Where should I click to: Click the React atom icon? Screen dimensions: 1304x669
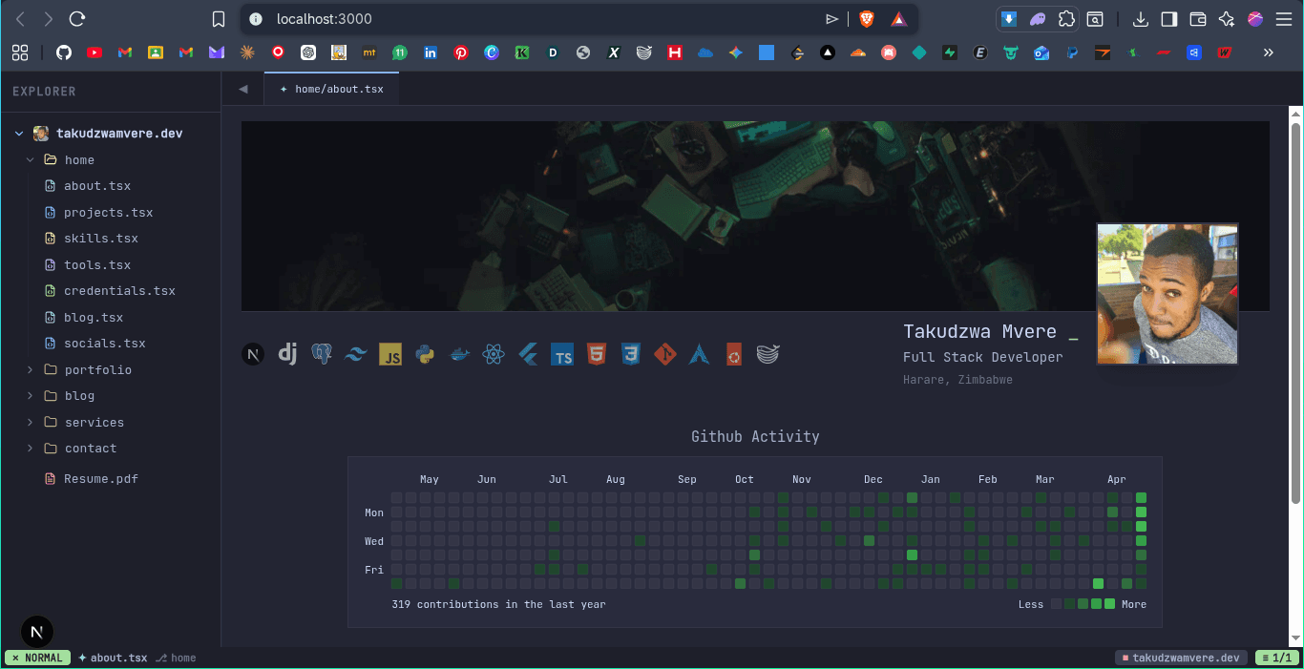click(494, 354)
